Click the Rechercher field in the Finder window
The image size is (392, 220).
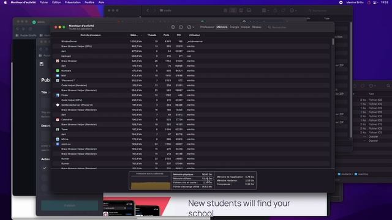pyautogui.click(x=328, y=11)
